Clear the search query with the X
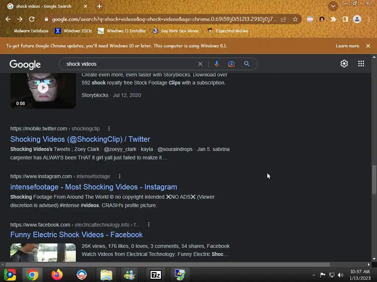 pos(200,64)
